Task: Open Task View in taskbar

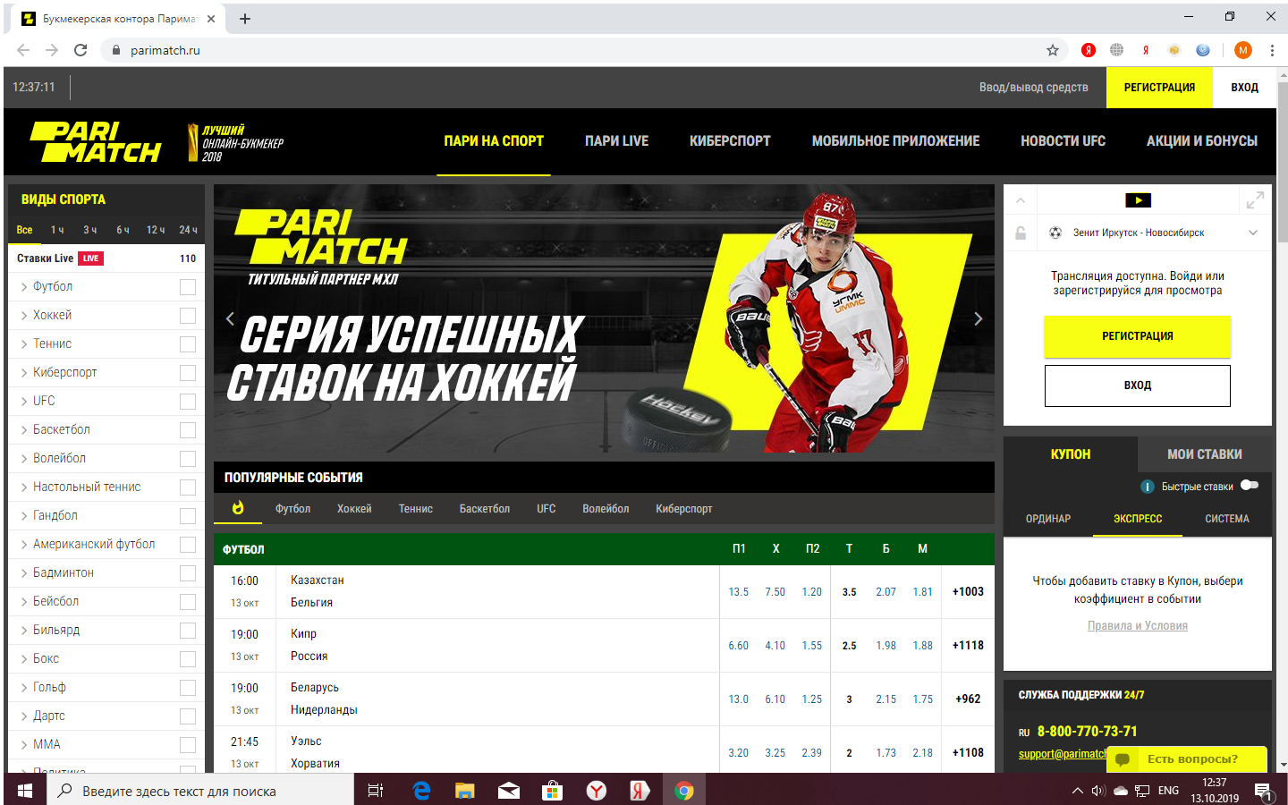Action: pyautogui.click(x=376, y=790)
